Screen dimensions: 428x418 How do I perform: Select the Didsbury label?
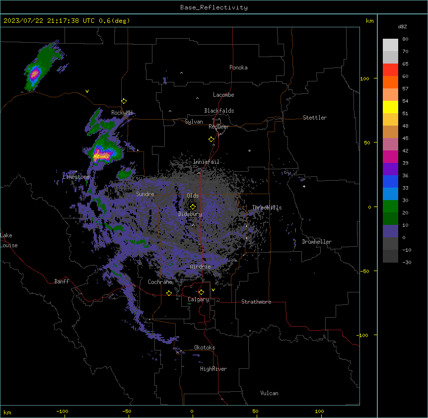pyautogui.click(x=190, y=214)
